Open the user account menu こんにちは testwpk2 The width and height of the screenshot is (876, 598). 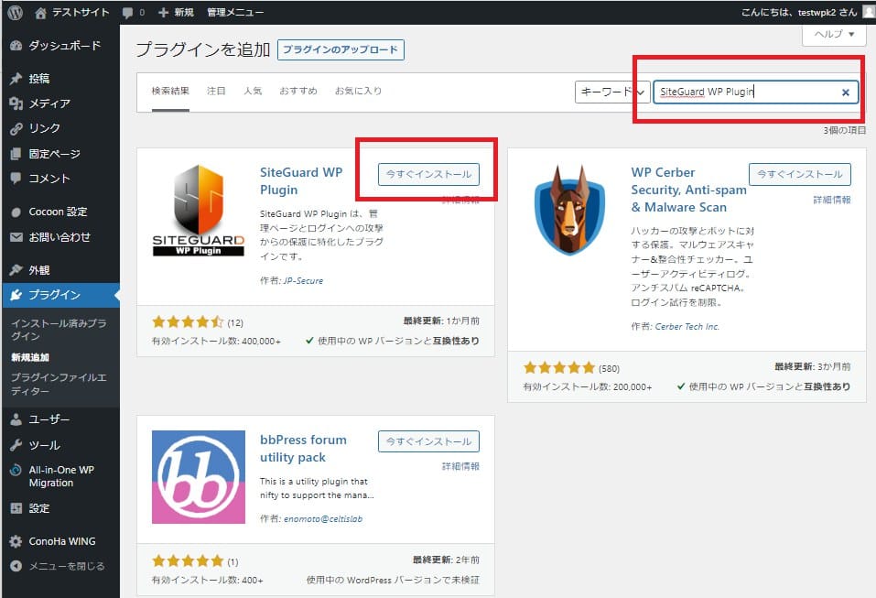[x=806, y=12]
